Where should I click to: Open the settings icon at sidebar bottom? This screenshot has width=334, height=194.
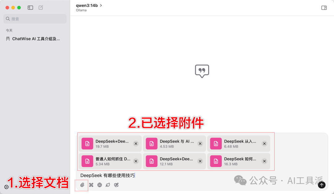[6, 187]
